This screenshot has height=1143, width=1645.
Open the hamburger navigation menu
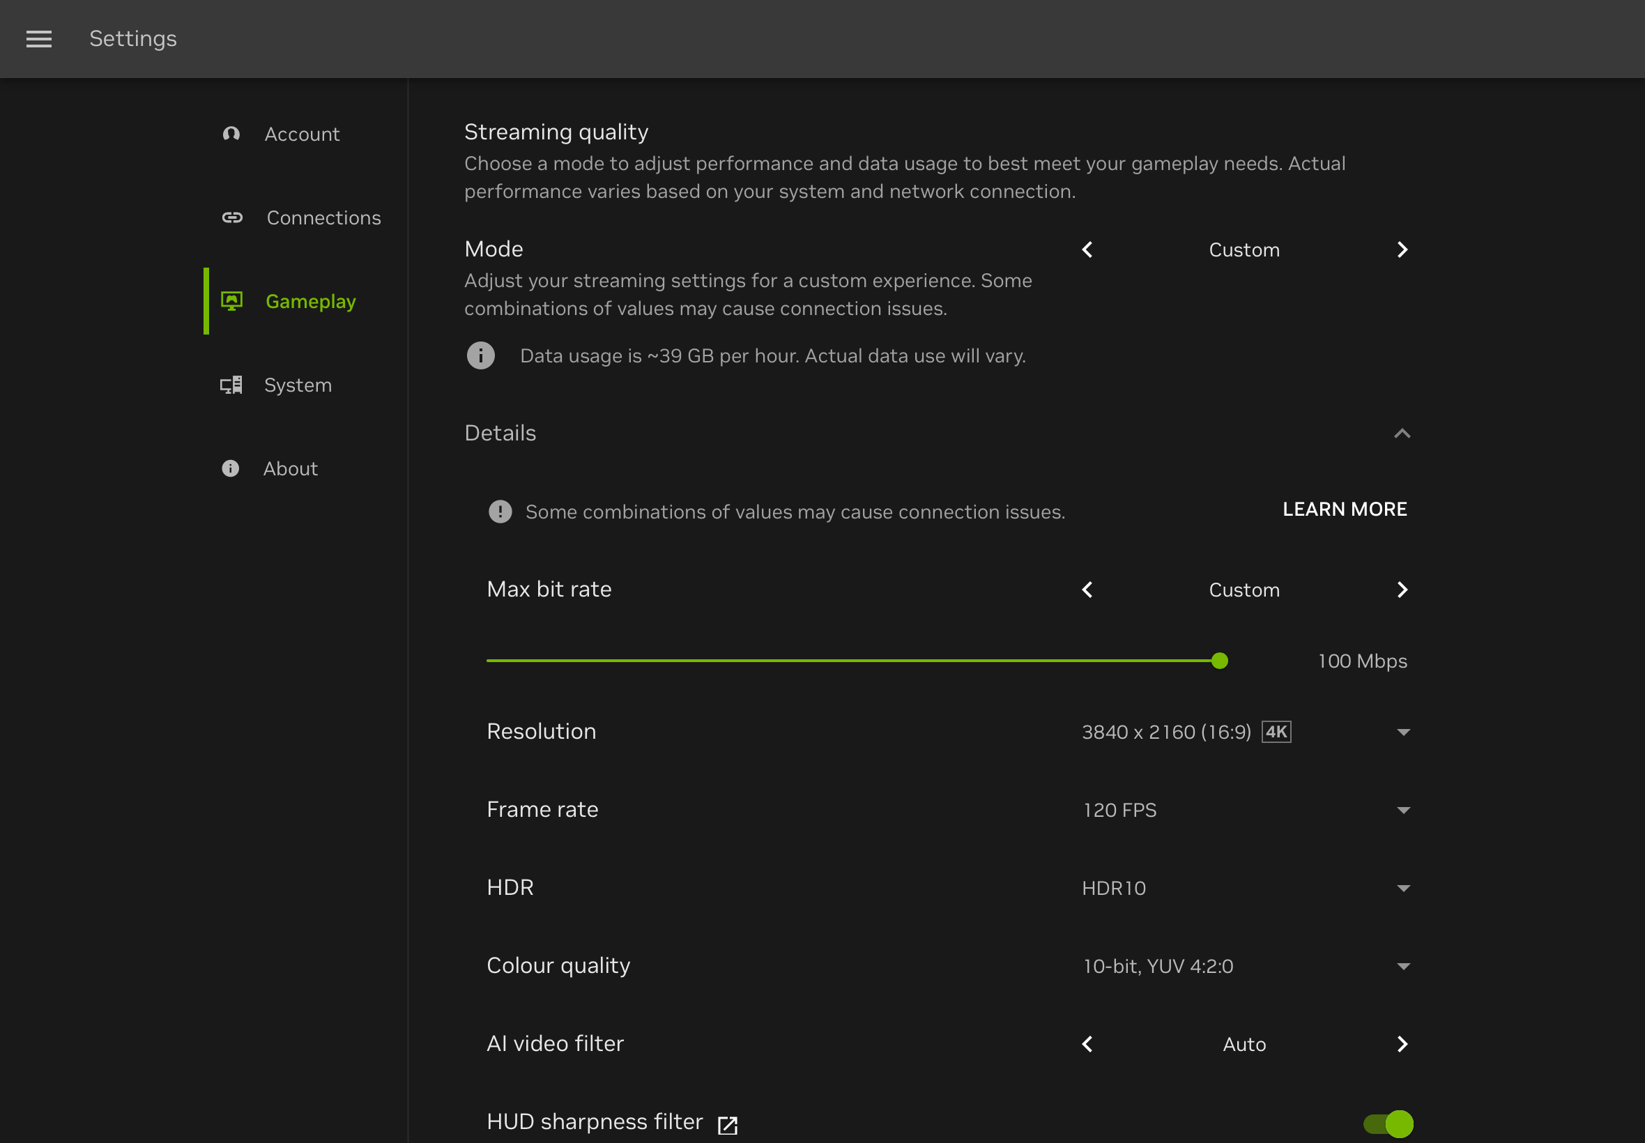pos(38,38)
